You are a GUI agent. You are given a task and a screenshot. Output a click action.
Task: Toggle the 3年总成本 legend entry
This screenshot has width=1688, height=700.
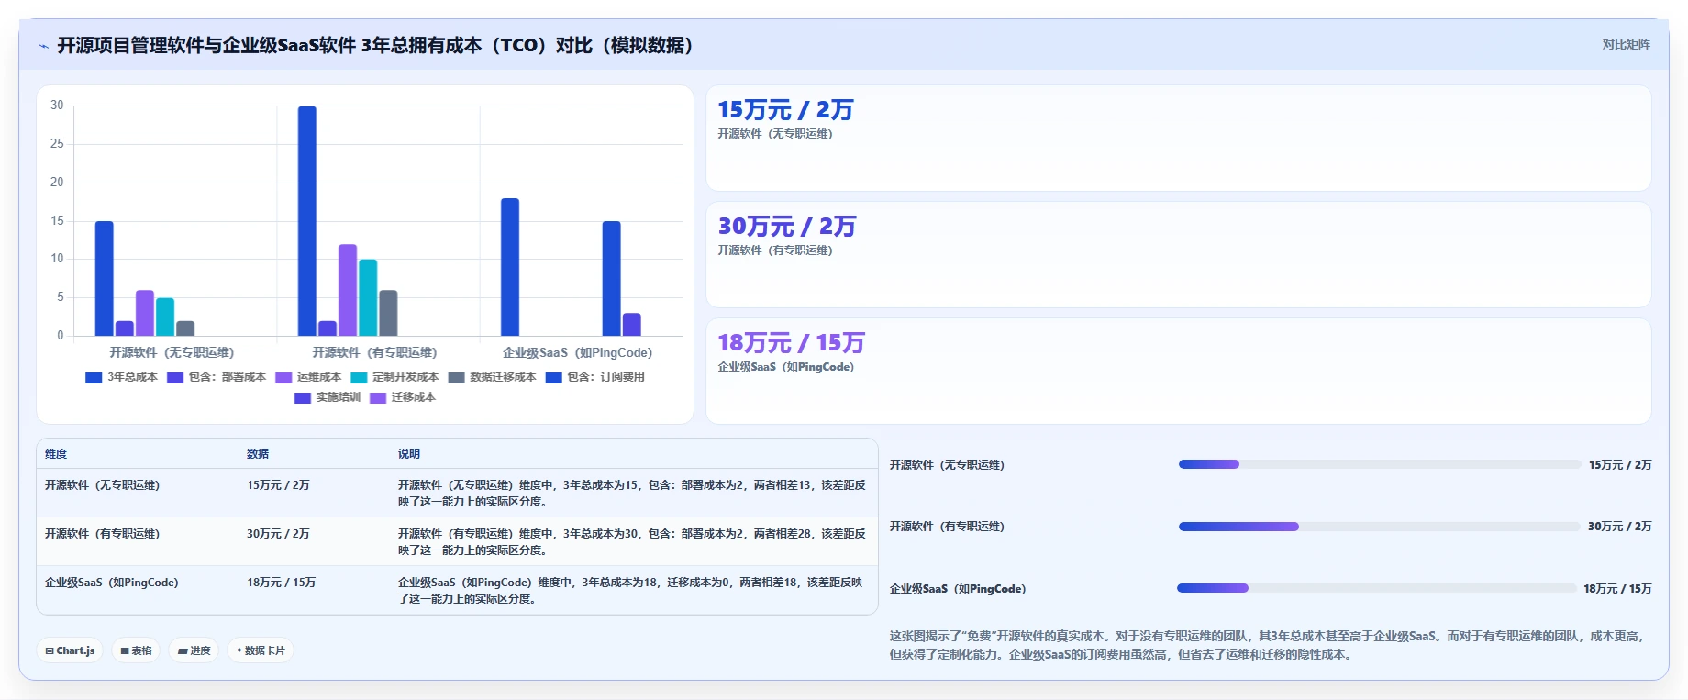(x=121, y=377)
